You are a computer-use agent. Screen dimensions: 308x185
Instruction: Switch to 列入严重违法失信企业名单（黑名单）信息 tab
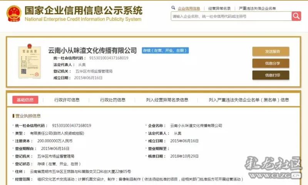coord(249,100)
